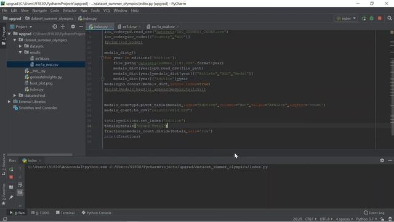Click the green Debug bug icon
The width and height of the screenshot is (394, 222).
(x=372, y=18)
